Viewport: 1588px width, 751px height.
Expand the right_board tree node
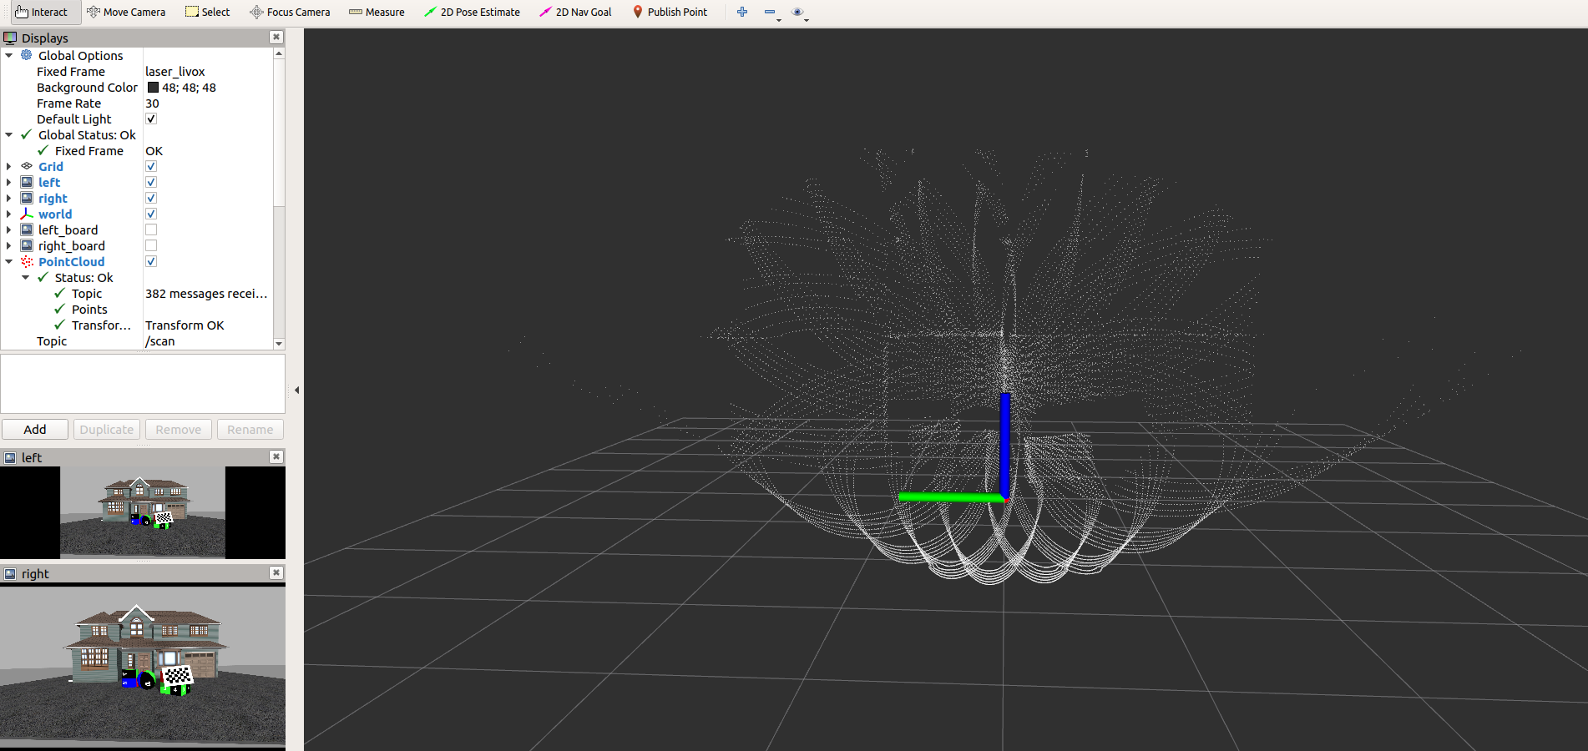(x=9, y=245)
